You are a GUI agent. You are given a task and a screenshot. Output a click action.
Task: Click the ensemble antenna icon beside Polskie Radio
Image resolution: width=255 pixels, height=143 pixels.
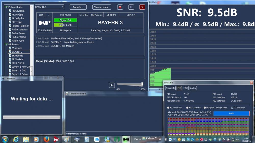click(7, 7)
